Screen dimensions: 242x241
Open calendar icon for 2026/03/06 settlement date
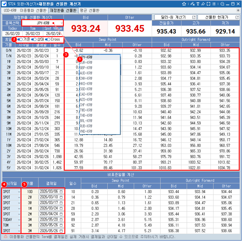tap(61, 191)
